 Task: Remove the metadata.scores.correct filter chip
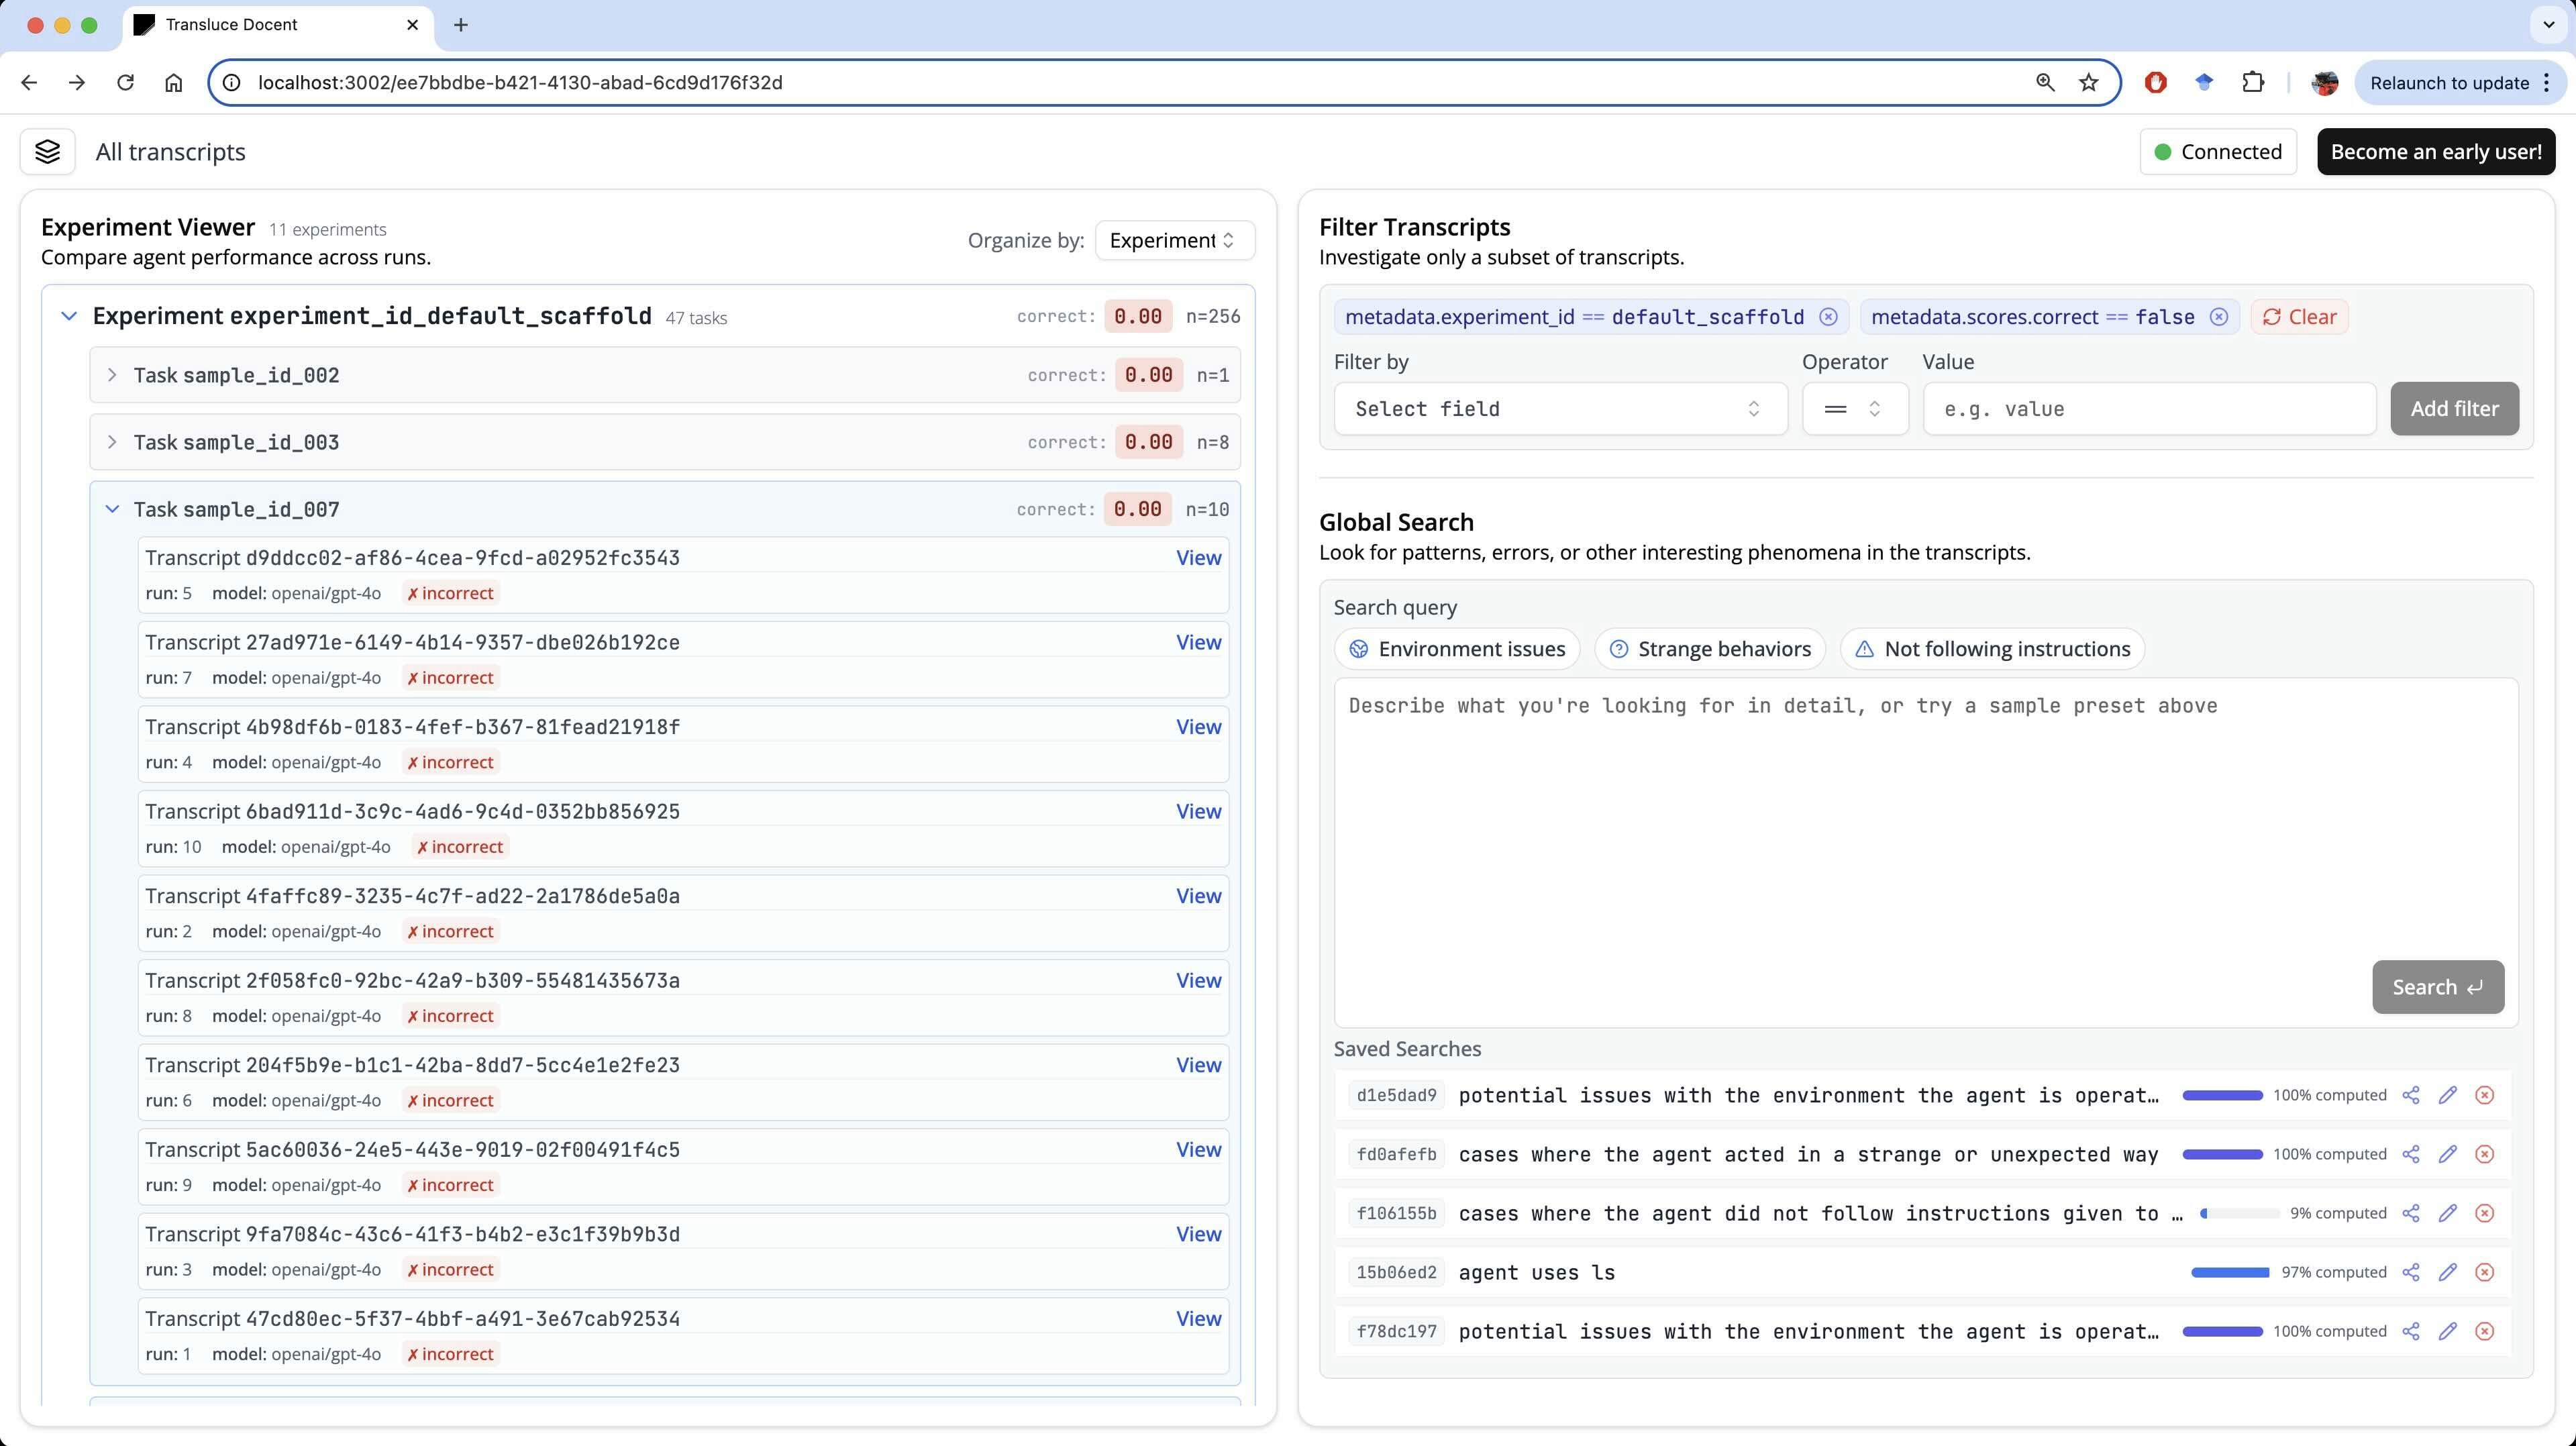[2219, 316]
